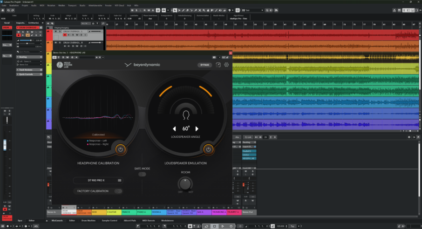Open the plugin settings gear in Headphone Lab
422x229 pixels.
(x=226, y=65)
